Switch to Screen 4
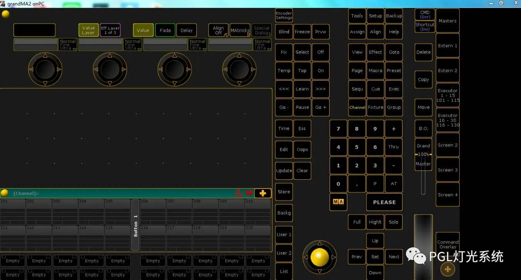 pyautogui.click(x=448, y=195)
